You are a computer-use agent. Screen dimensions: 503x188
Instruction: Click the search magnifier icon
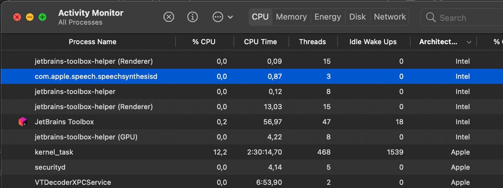coord(431,18)
